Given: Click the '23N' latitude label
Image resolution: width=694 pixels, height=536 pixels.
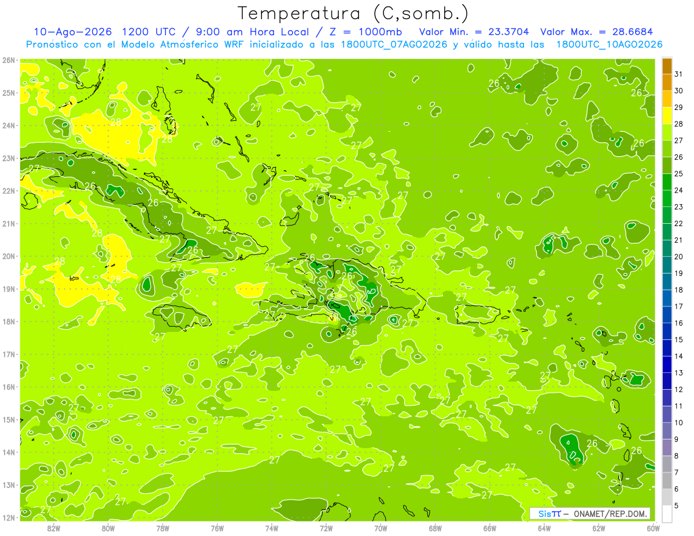Looking at the screenshot, I should tap(8, 158).
